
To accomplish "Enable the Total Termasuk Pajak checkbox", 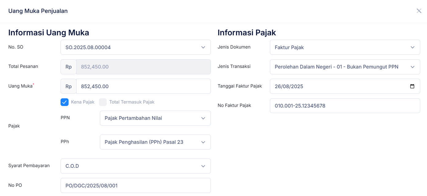I will [x=103, y=102].
